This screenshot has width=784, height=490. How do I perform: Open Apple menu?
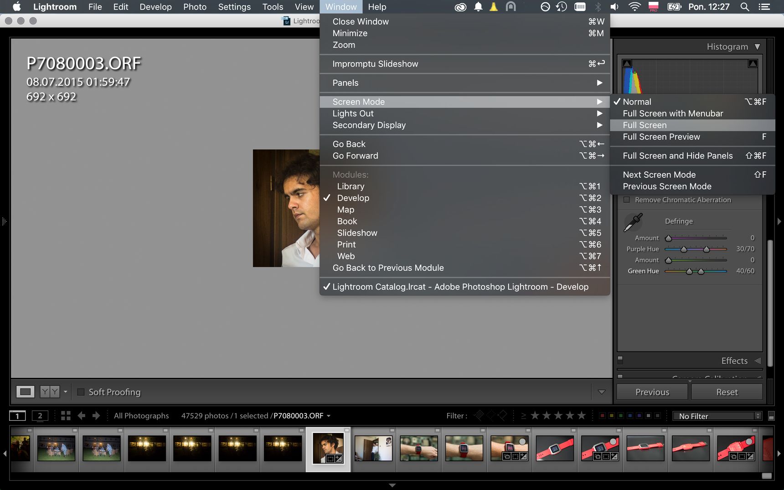click(17, 6)
